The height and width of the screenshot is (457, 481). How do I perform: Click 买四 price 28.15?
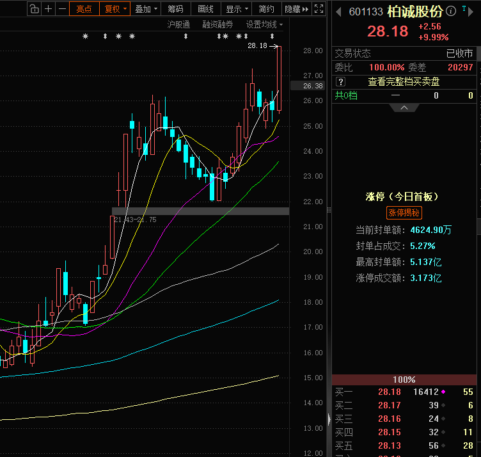(x=390, y=432)
